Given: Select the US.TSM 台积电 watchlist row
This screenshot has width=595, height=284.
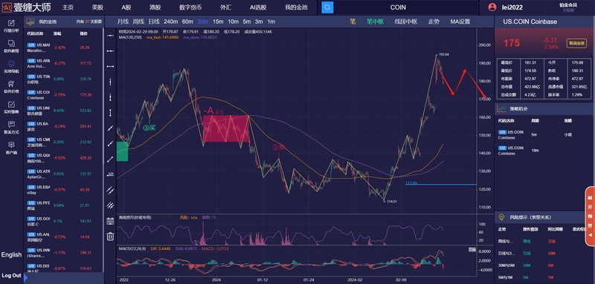Looking at the screenshot, I should click(x=64, y=79).
